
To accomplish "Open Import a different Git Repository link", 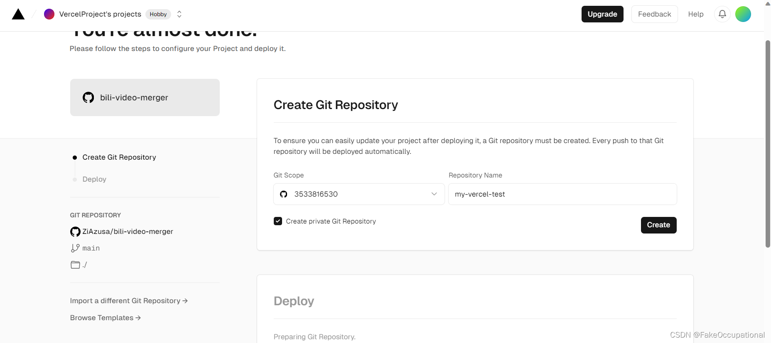I will 129,301.
